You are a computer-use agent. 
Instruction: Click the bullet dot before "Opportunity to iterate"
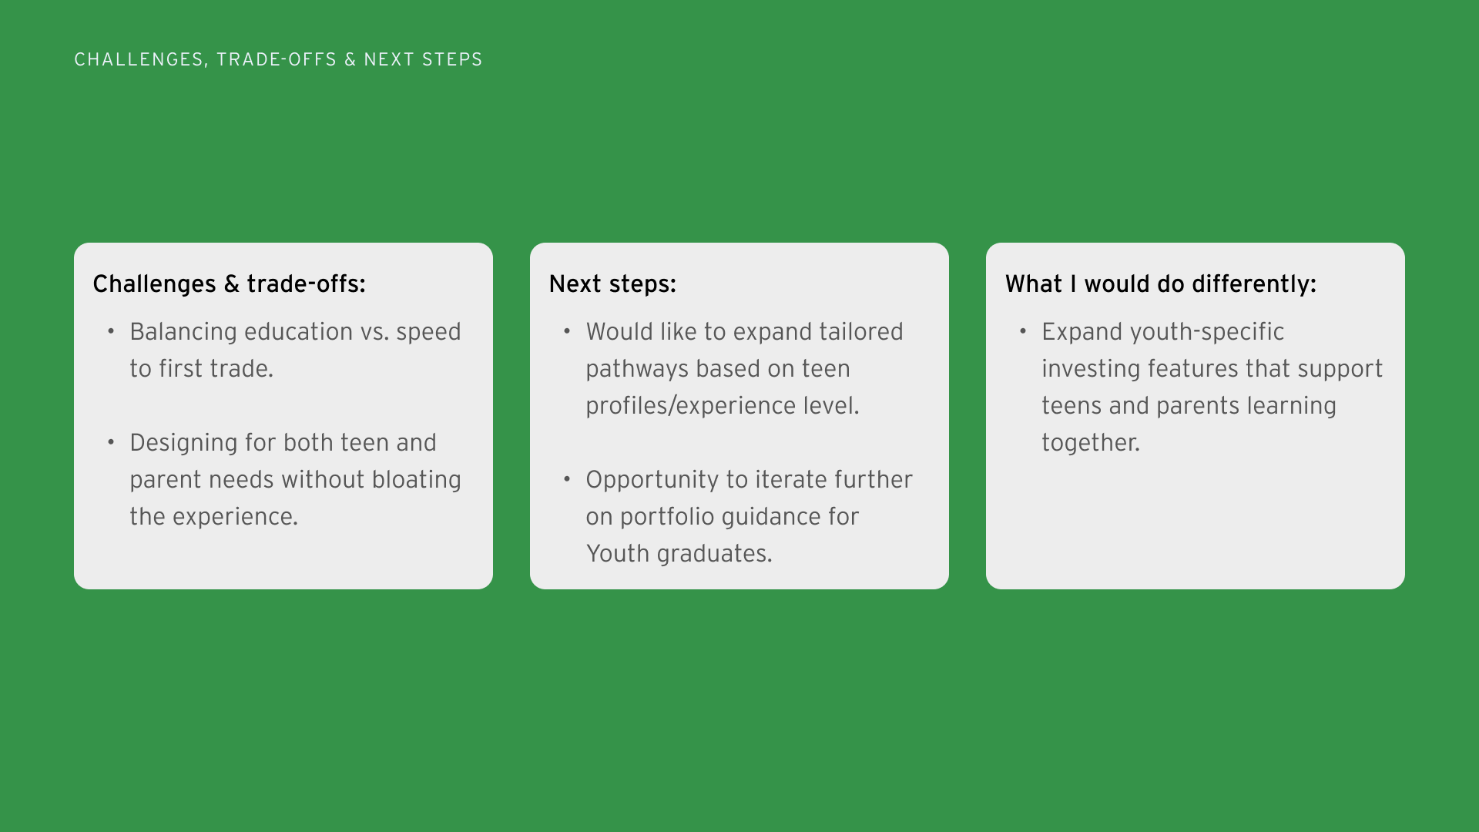(x=567, y=479)
